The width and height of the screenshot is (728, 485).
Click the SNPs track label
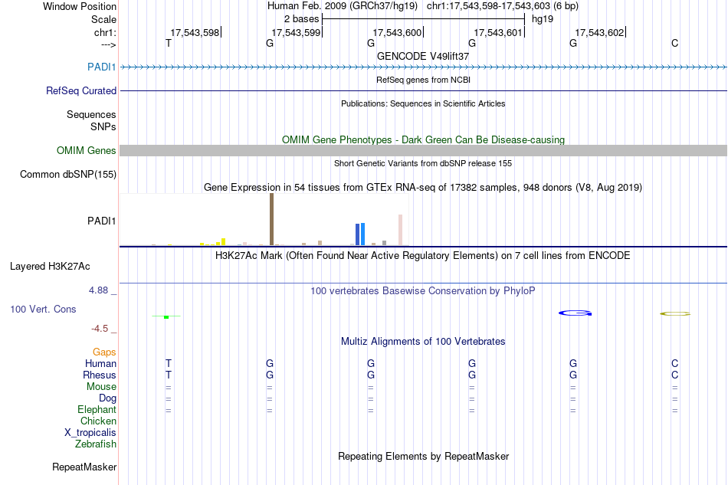point(103,126)
